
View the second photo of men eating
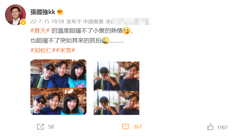117,88
